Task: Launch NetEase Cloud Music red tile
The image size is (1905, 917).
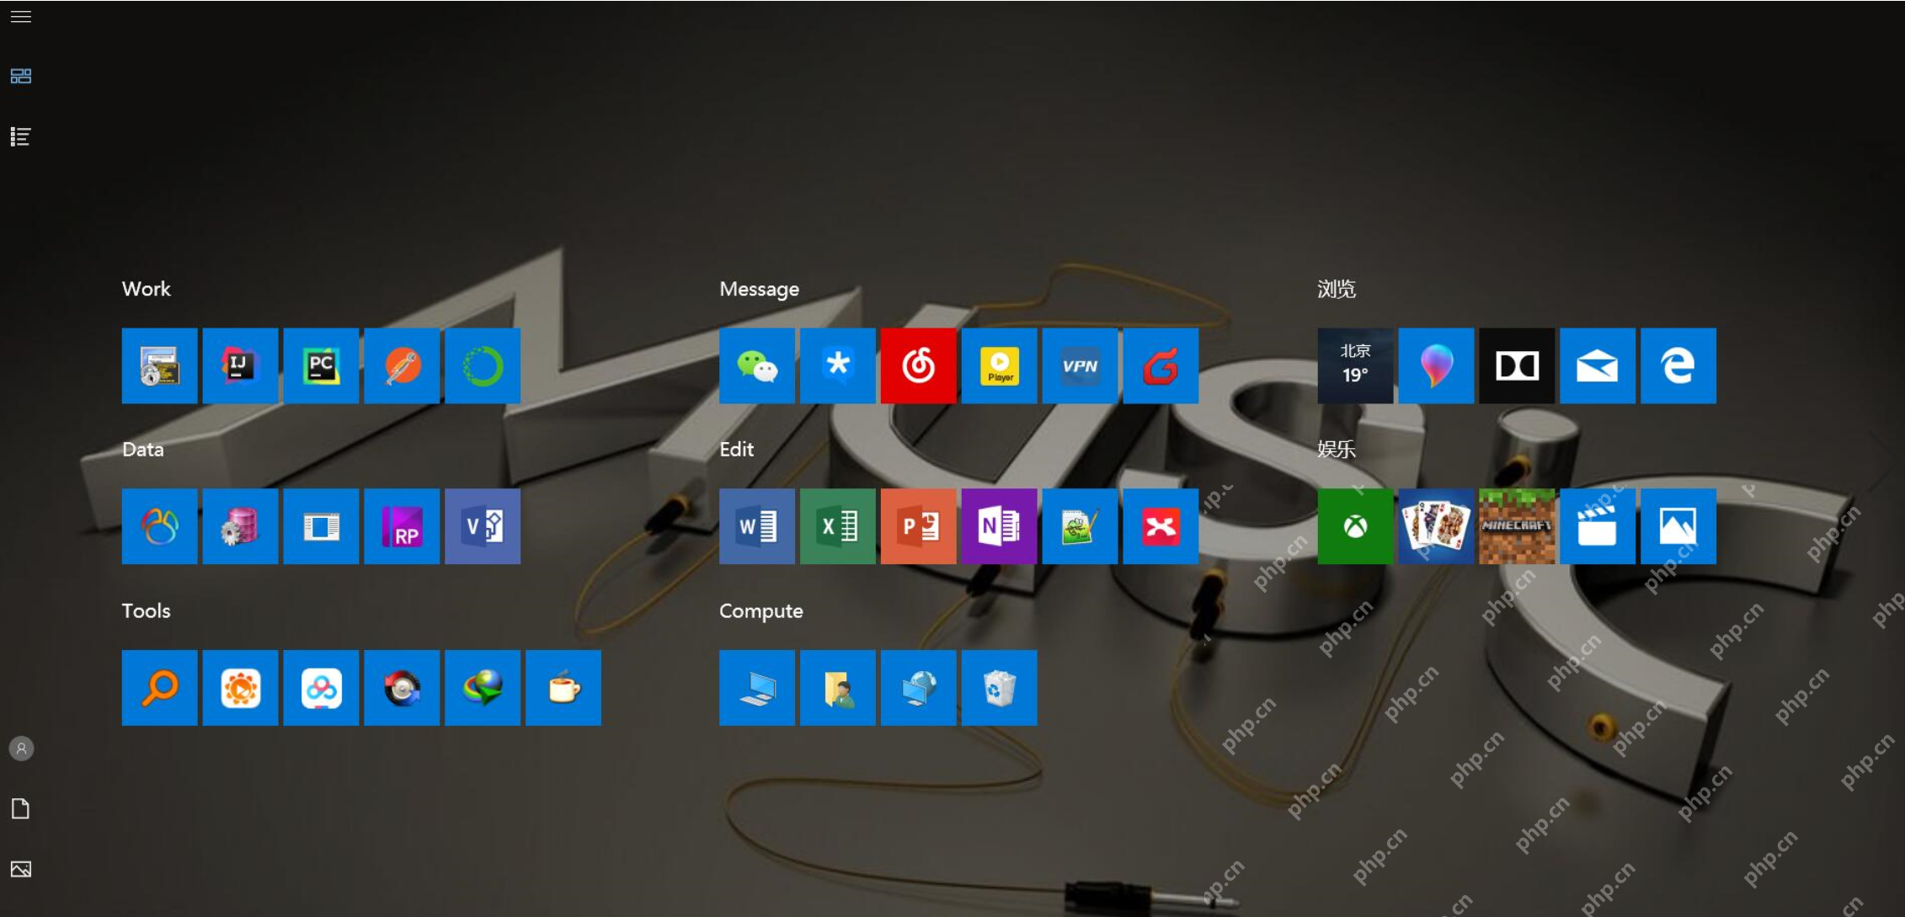Action: [919, 365]
